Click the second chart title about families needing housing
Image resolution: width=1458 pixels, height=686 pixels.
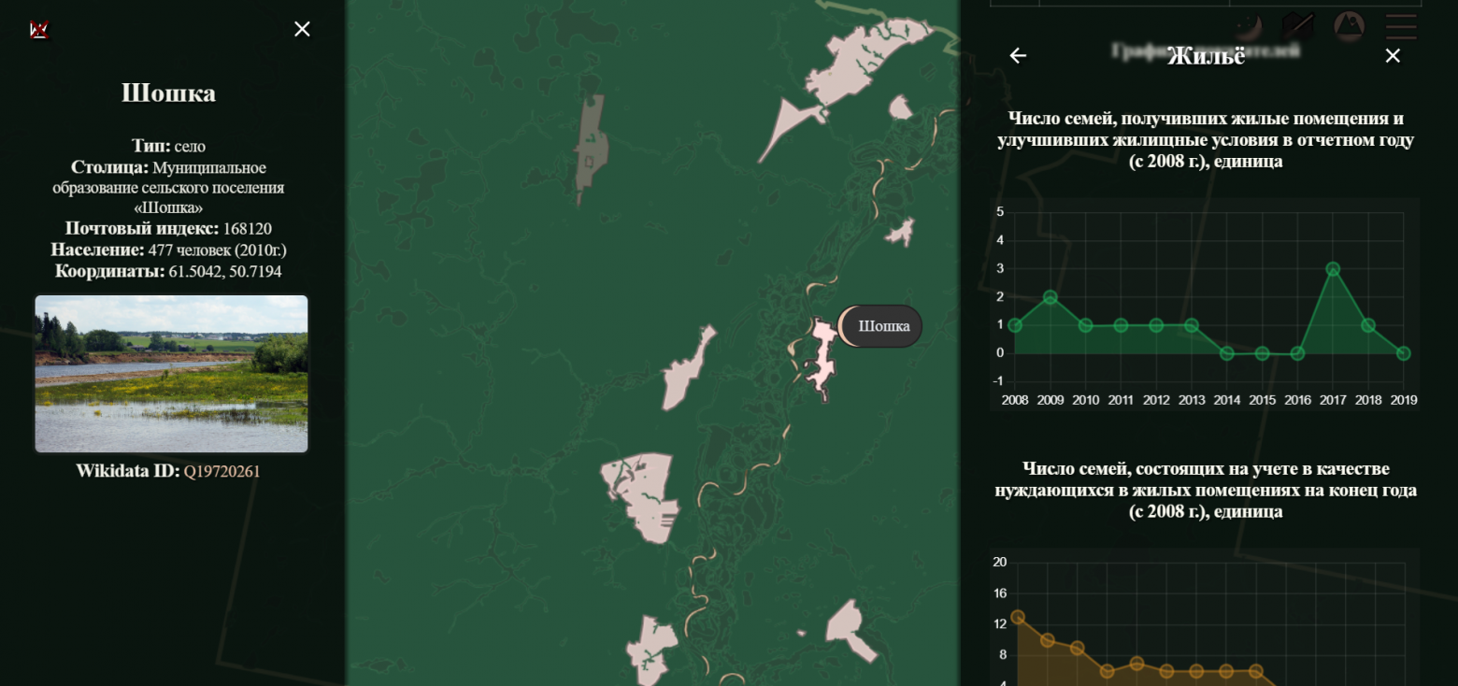pos(1206,490)
